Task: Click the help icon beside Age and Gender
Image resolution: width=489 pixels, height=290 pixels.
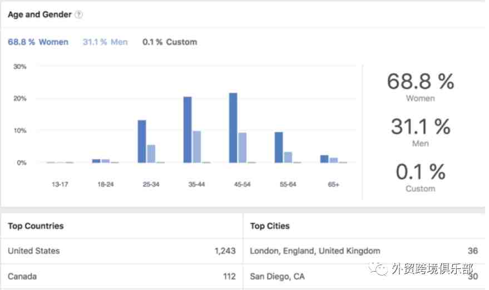Action: tap(79, 14)
